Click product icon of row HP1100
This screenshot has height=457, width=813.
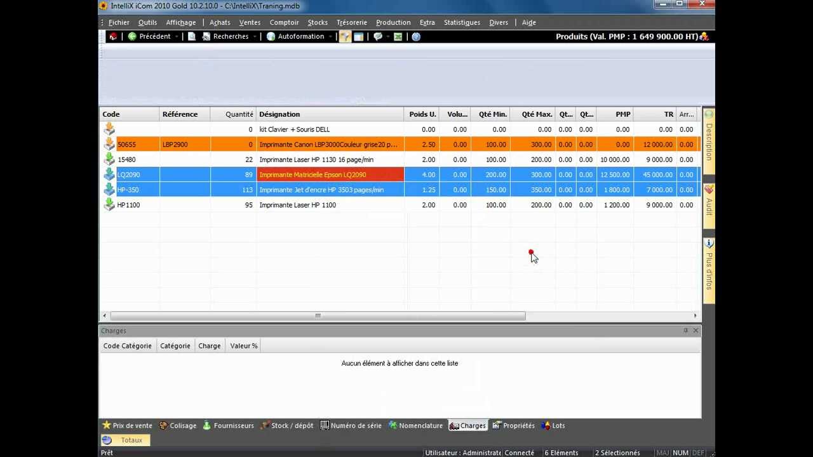click(109, 205)
